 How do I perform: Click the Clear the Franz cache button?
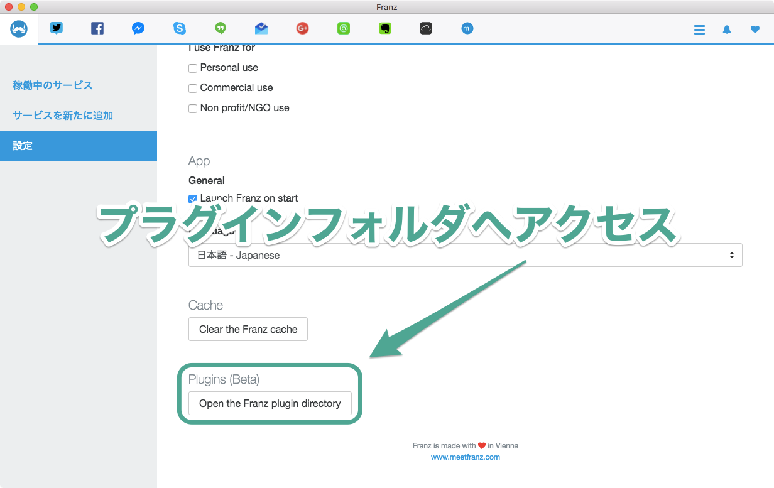(248, 329)
